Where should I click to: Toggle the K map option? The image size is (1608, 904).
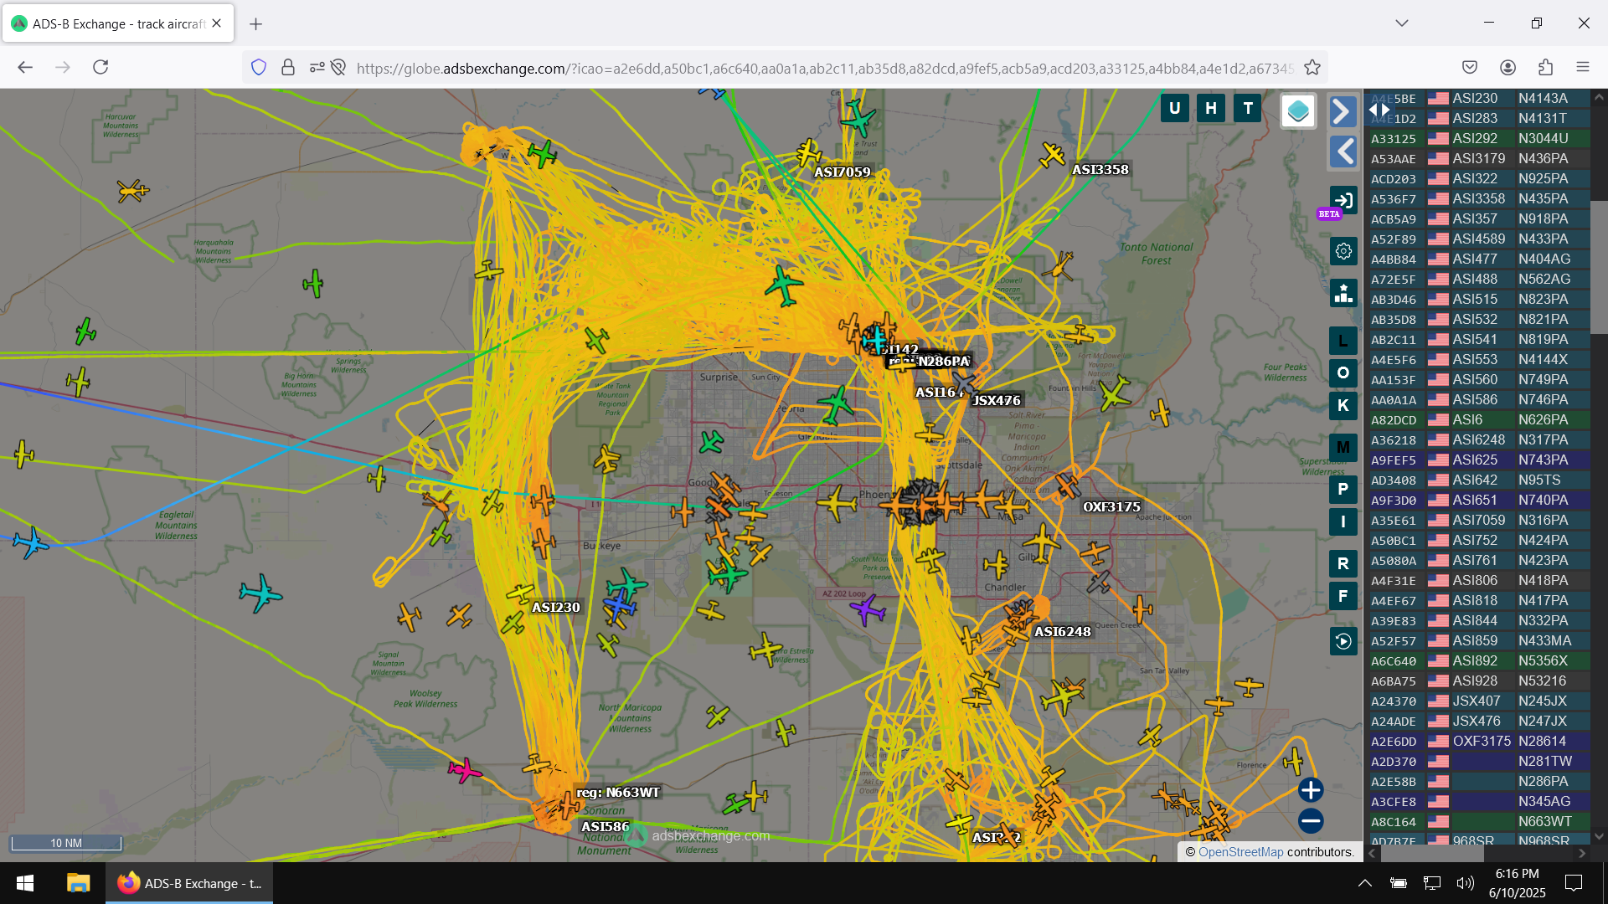[1343, 406]
